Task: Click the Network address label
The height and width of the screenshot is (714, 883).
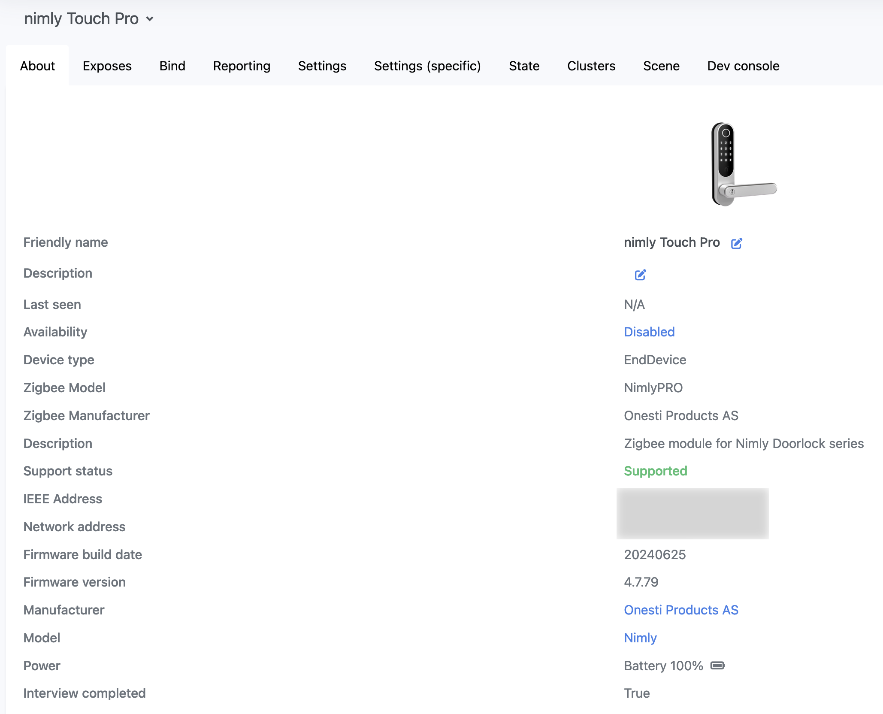Action: click(x=74, y=526)
